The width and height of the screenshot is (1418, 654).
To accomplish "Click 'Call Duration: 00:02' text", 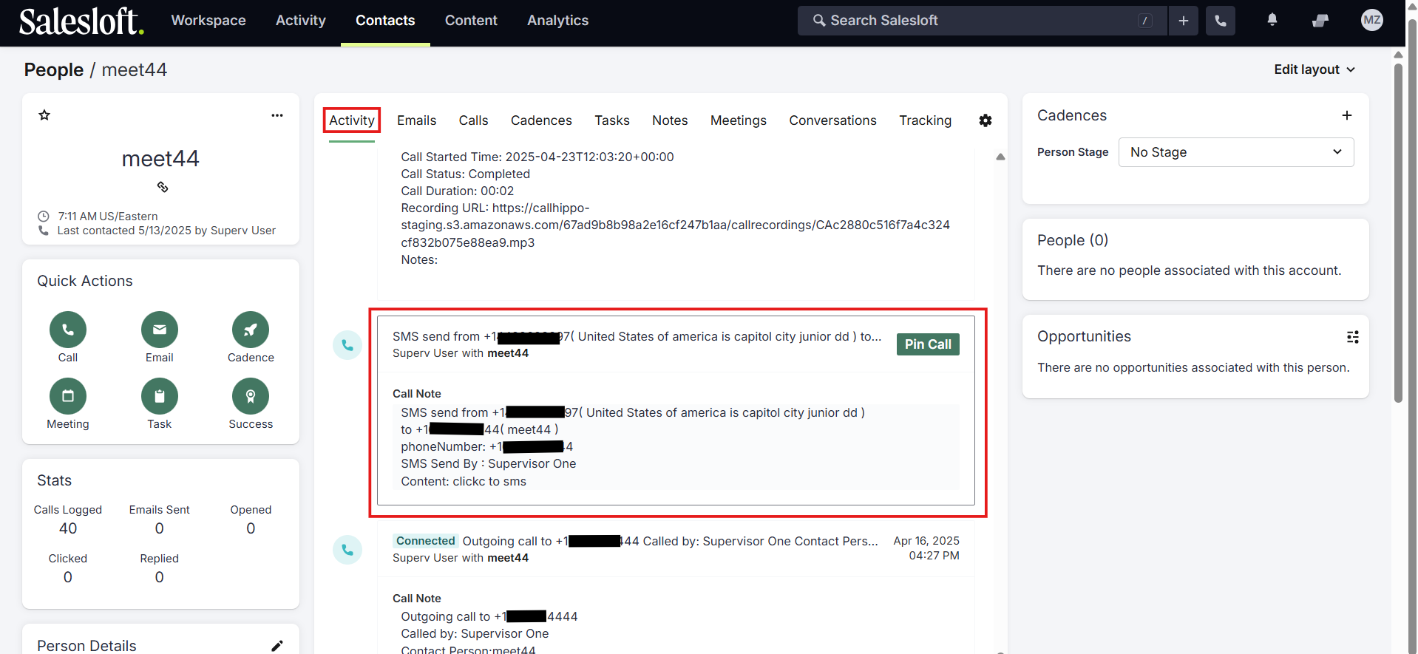I will coord(458,191).
